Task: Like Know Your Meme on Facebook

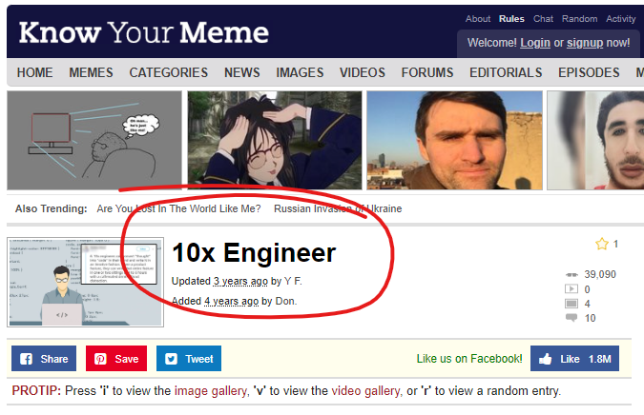Action: [574, 359]
